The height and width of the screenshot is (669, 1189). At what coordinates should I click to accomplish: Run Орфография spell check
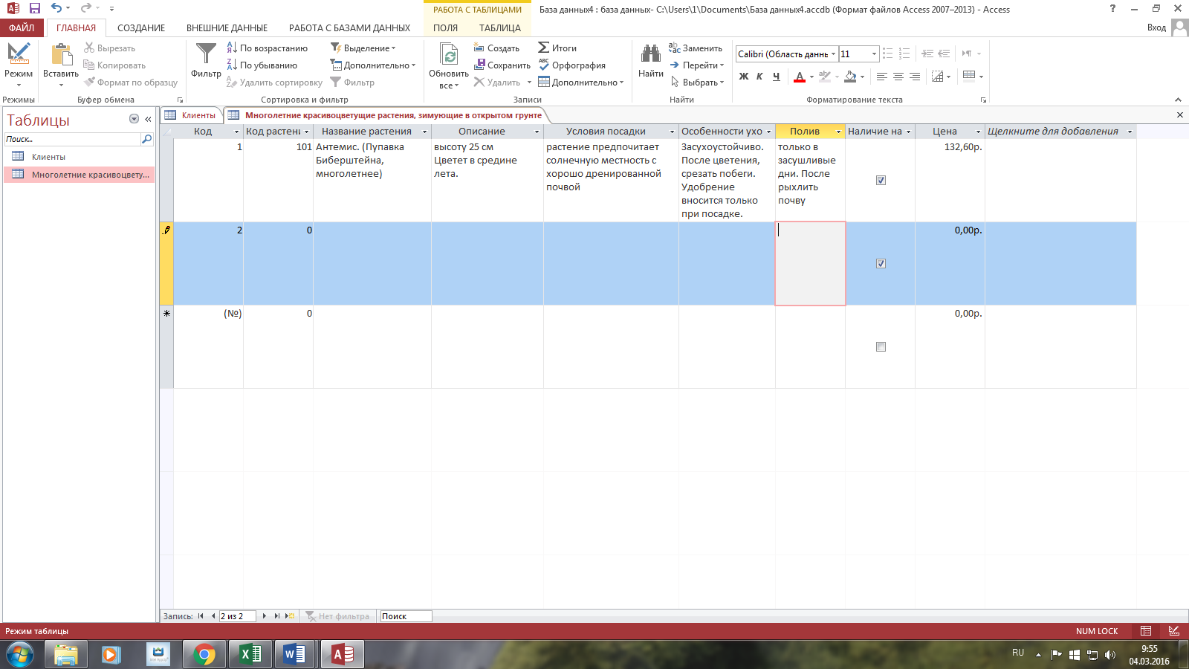(572, 65)
